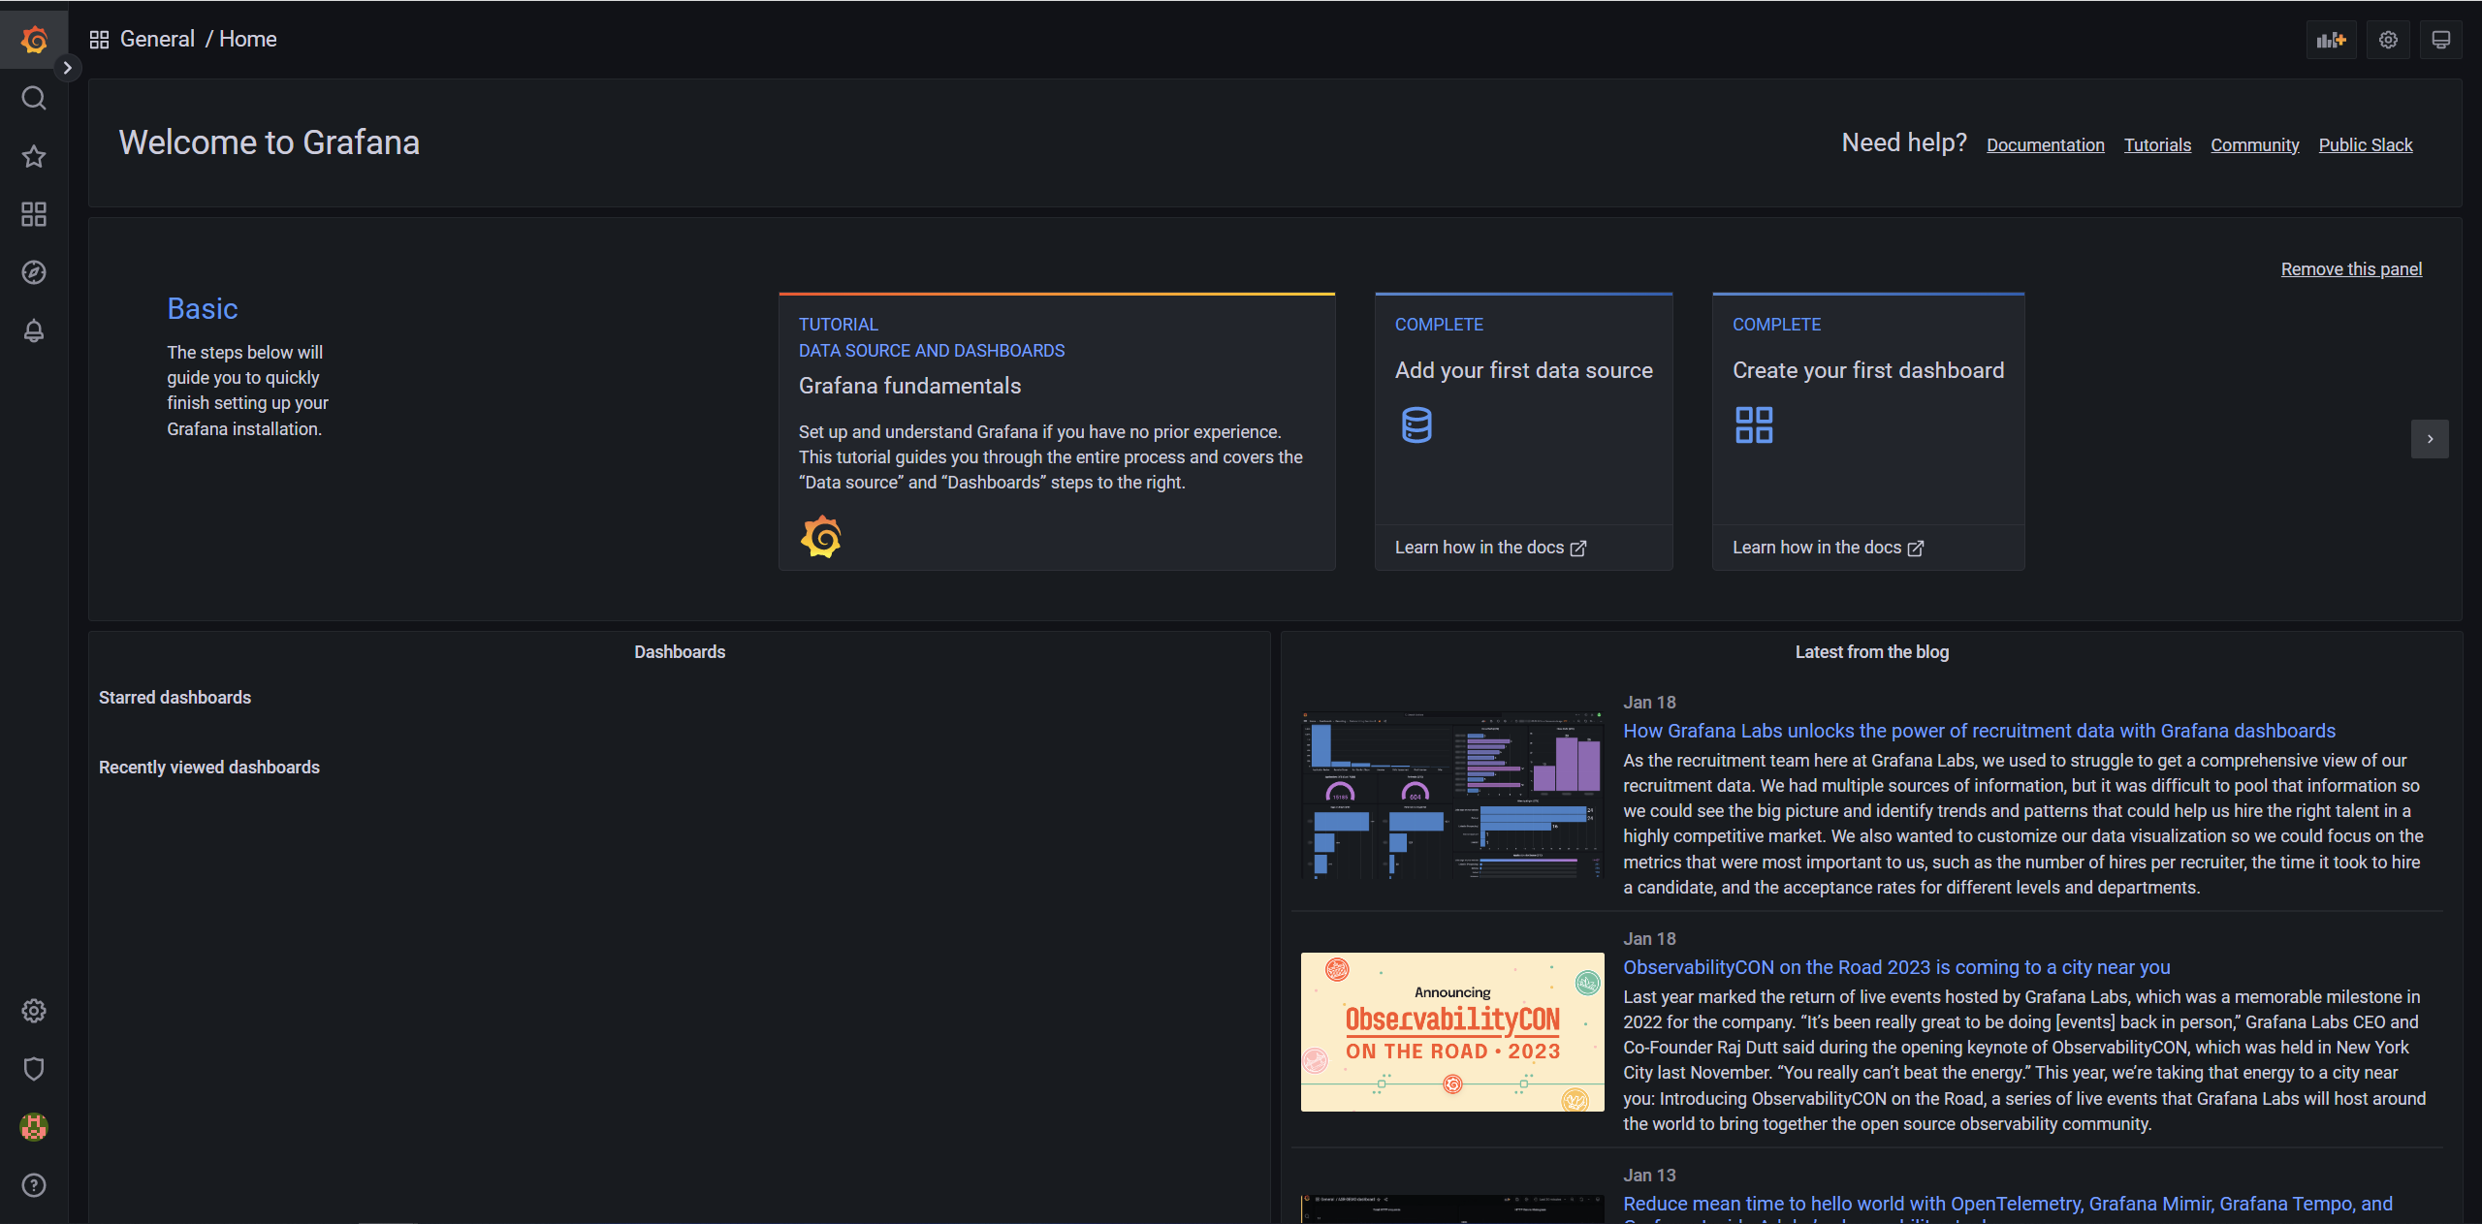Viewport: 2482px width, 1224px height.
Task: Click the General breadcrumb folder
Action: 157,39
